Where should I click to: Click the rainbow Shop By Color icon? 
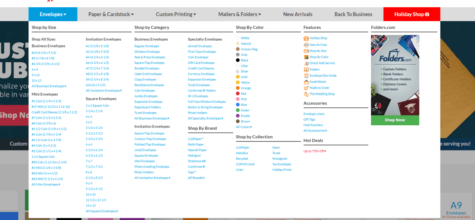point(306,57)
